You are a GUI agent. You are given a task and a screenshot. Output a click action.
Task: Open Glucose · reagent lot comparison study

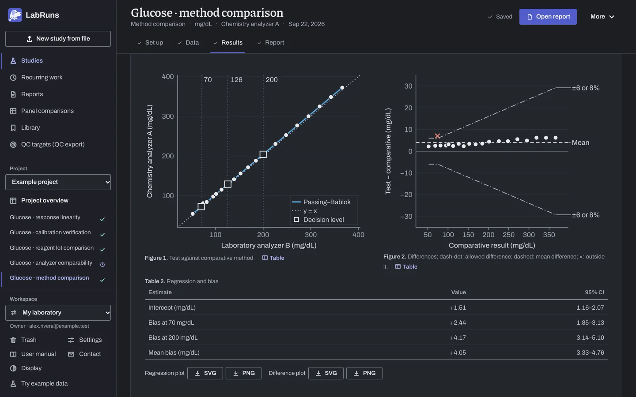pyautogui.click(x=58, y=248)
